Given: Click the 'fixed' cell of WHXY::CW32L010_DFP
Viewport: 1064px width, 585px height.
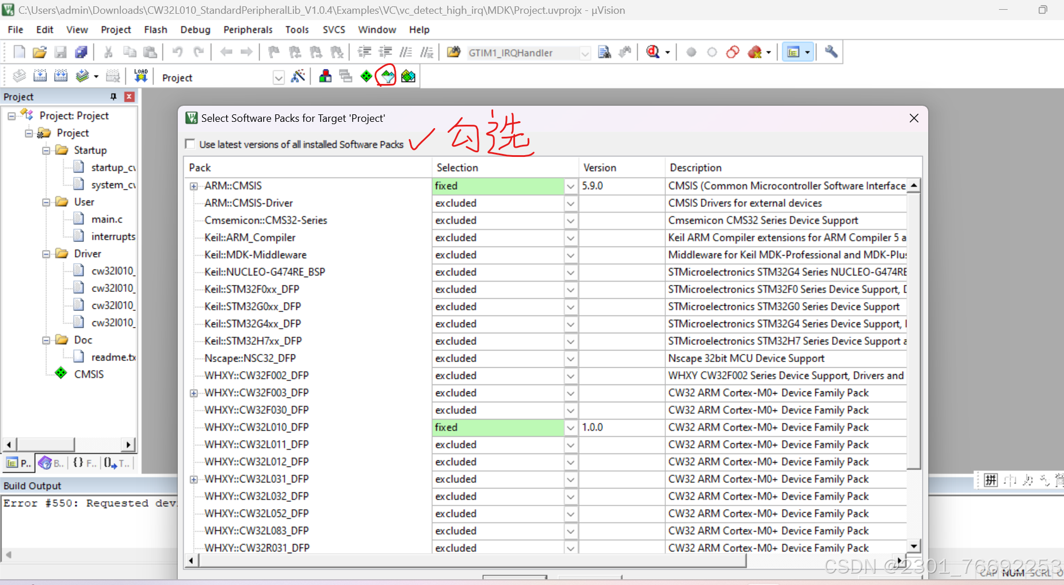Looking at the screenshot, I should coord(498,428).
